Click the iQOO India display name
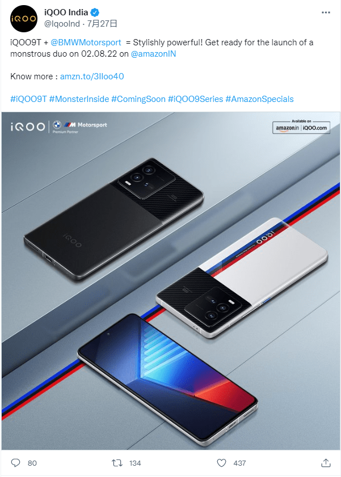Screen dimensions: 341x477 click(x=66, y=12)
